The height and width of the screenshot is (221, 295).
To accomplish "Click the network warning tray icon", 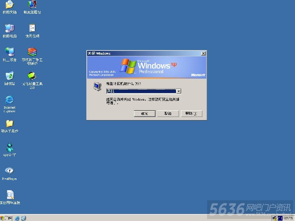I will [x=275, y=218].
